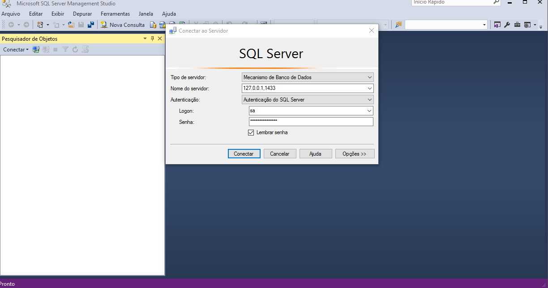Open Pesquisador de Objetos window position dropdown
548x288 pixels.
(145, 39)
